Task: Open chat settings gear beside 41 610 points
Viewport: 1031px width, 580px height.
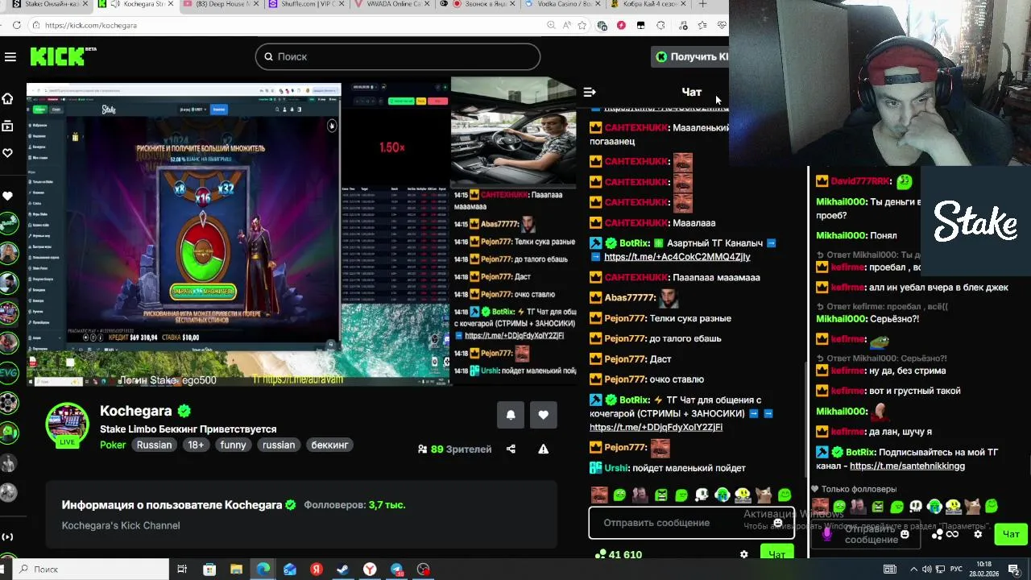Action: [743, 554]
